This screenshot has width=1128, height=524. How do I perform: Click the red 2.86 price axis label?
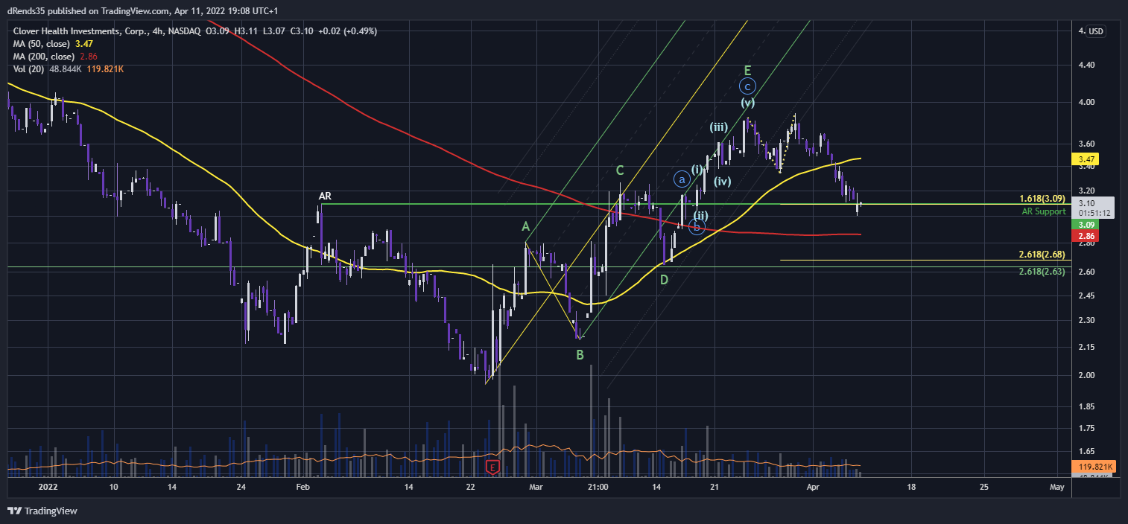click(1085, 236)
